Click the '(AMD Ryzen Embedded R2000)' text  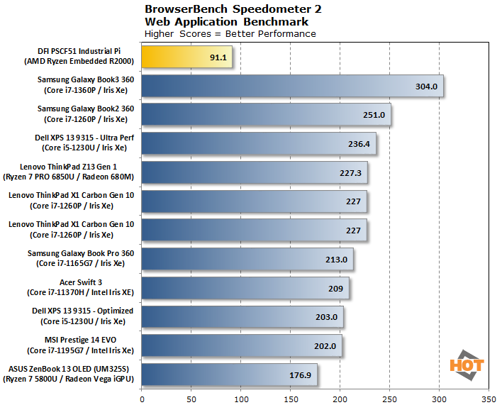(x=79, y=62)
